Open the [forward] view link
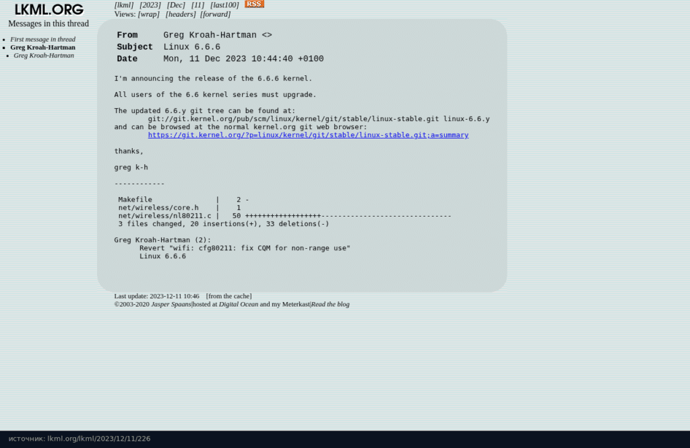The height and width of the screenshot is (448, 690). point(215,14)
